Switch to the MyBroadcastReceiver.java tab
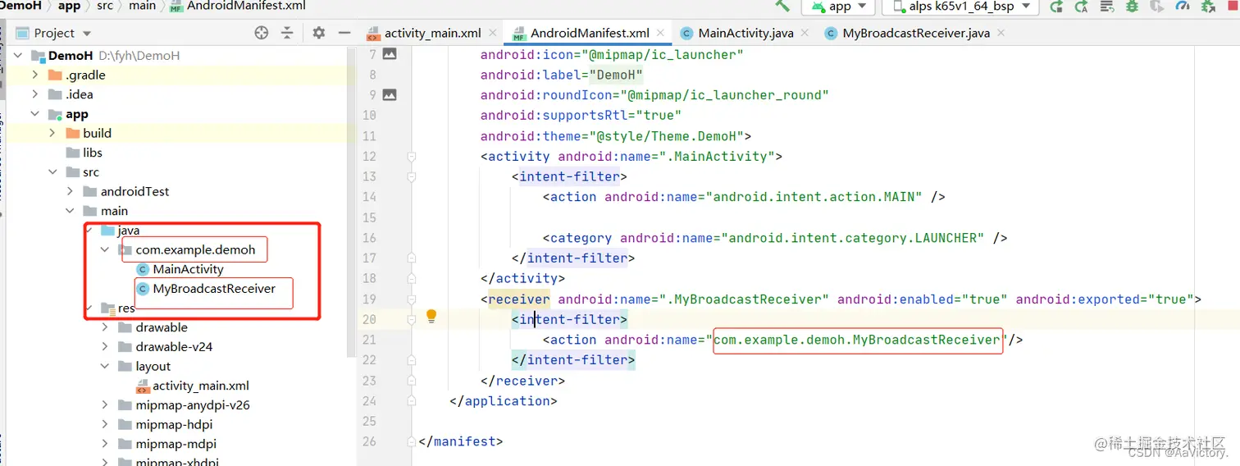The width and height of the screenshot is (1240, 466). tap(916, 33)
